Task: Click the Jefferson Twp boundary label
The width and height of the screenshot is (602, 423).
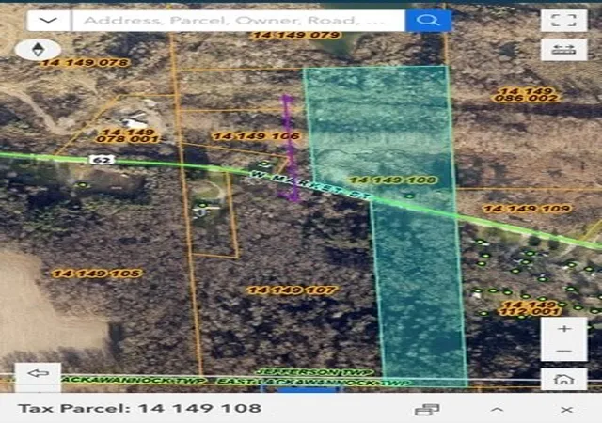Action: click(314, 372)
